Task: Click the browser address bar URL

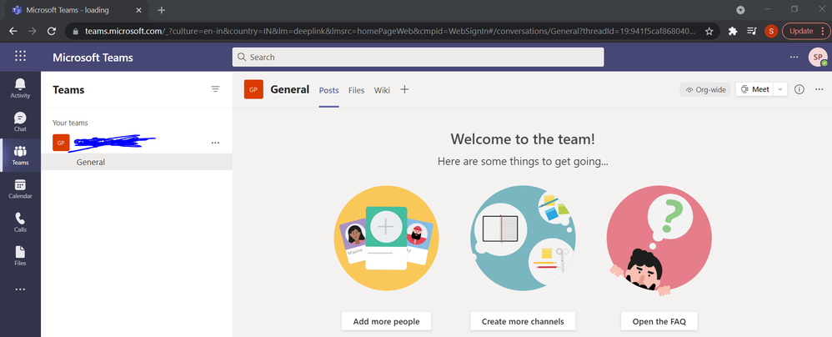Action: pyautogui.click(x=390, y=32)
